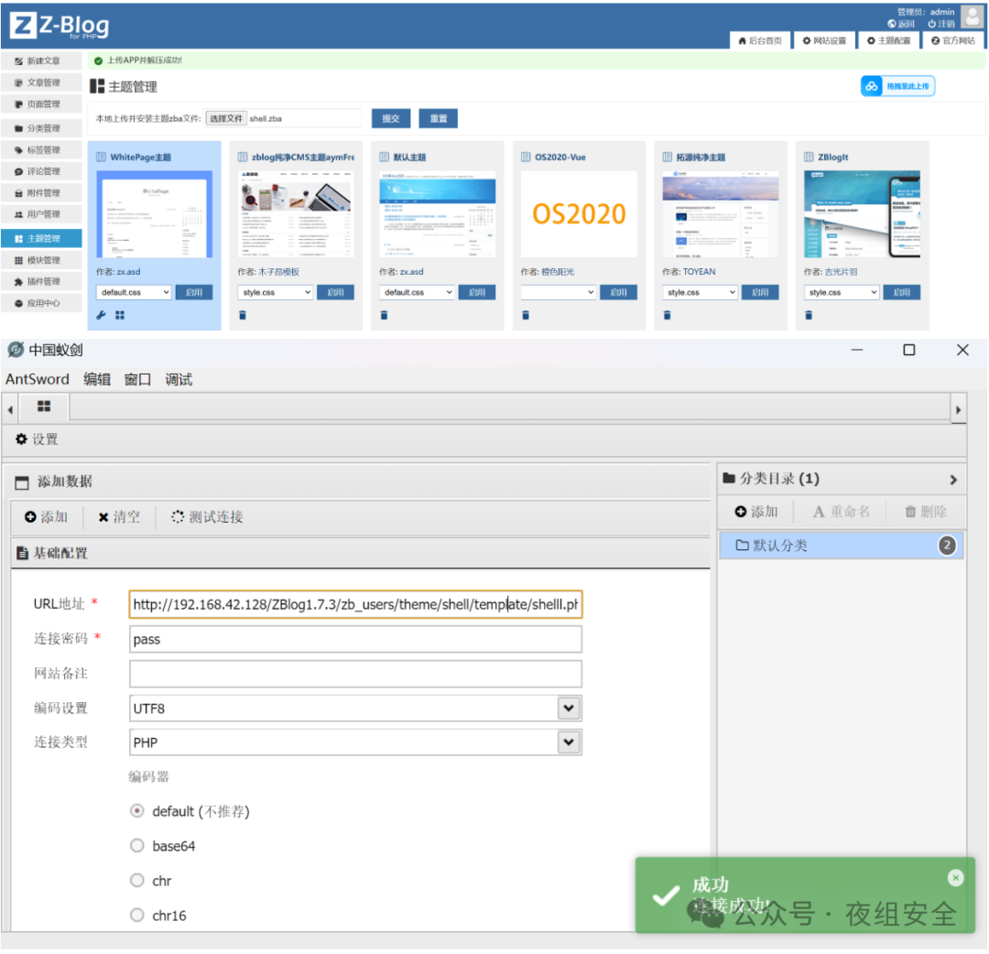This screenshot has height=954, width=989.
Task: Click the 连接密码 input field
Action: (355, 639)
